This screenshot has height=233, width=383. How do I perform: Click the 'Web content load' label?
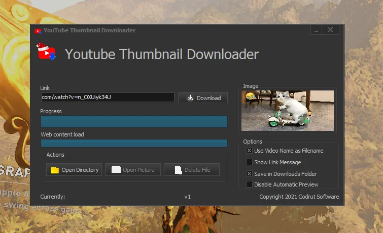click(62, 134)
